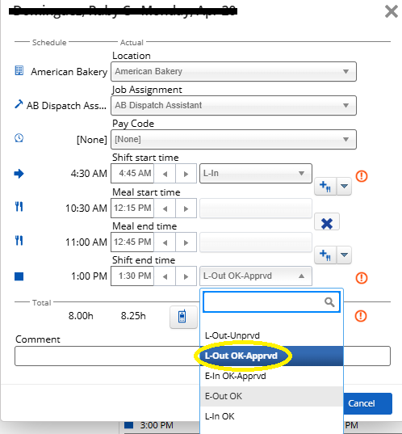Click the Meal start time field 12:15 PM

tap(132, 208)
